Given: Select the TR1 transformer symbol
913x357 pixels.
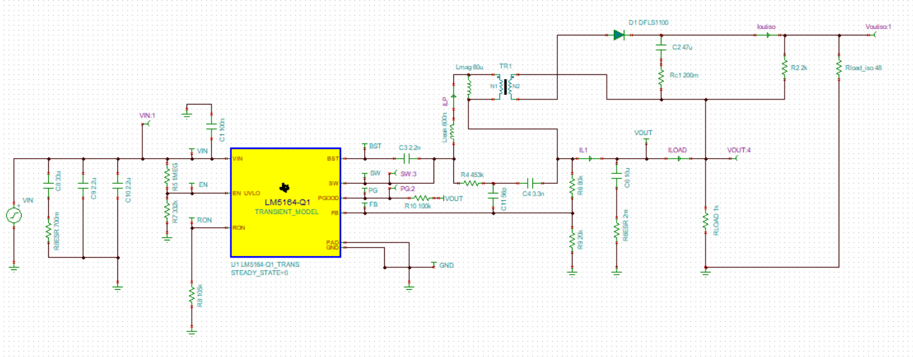Looking at the screenshot, I should point(506,87).
